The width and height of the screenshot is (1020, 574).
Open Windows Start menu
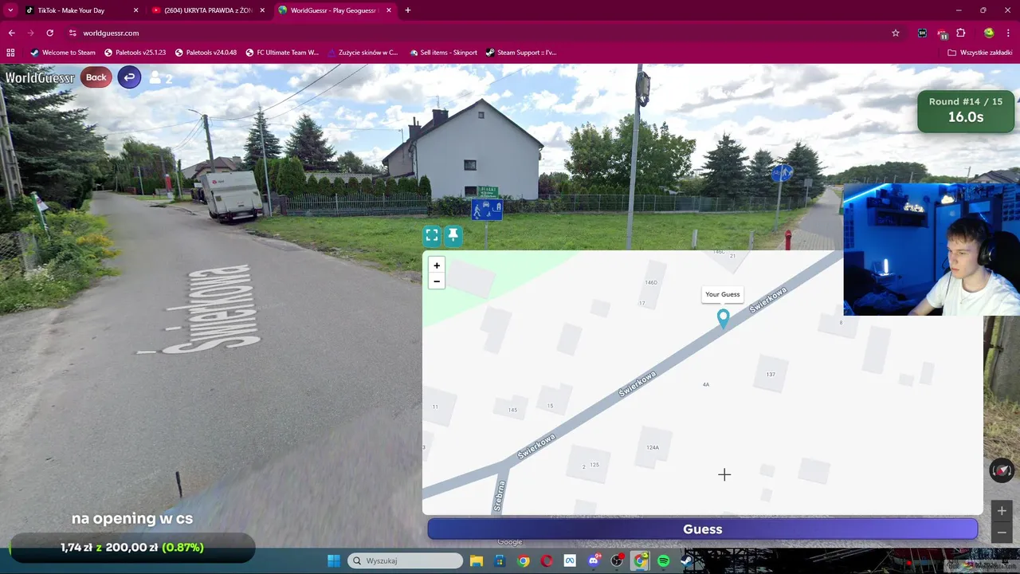[333, 560]
